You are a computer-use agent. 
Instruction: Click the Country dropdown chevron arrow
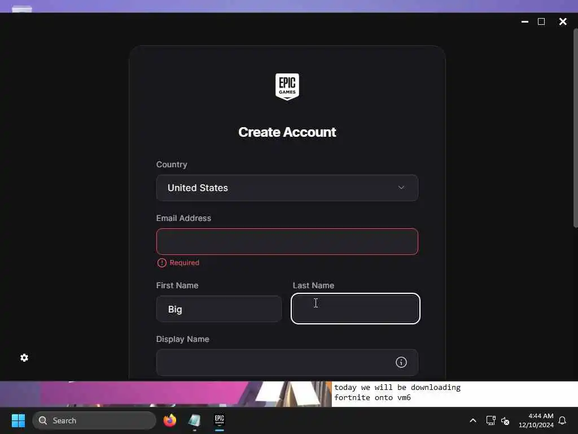pos(401,188)
